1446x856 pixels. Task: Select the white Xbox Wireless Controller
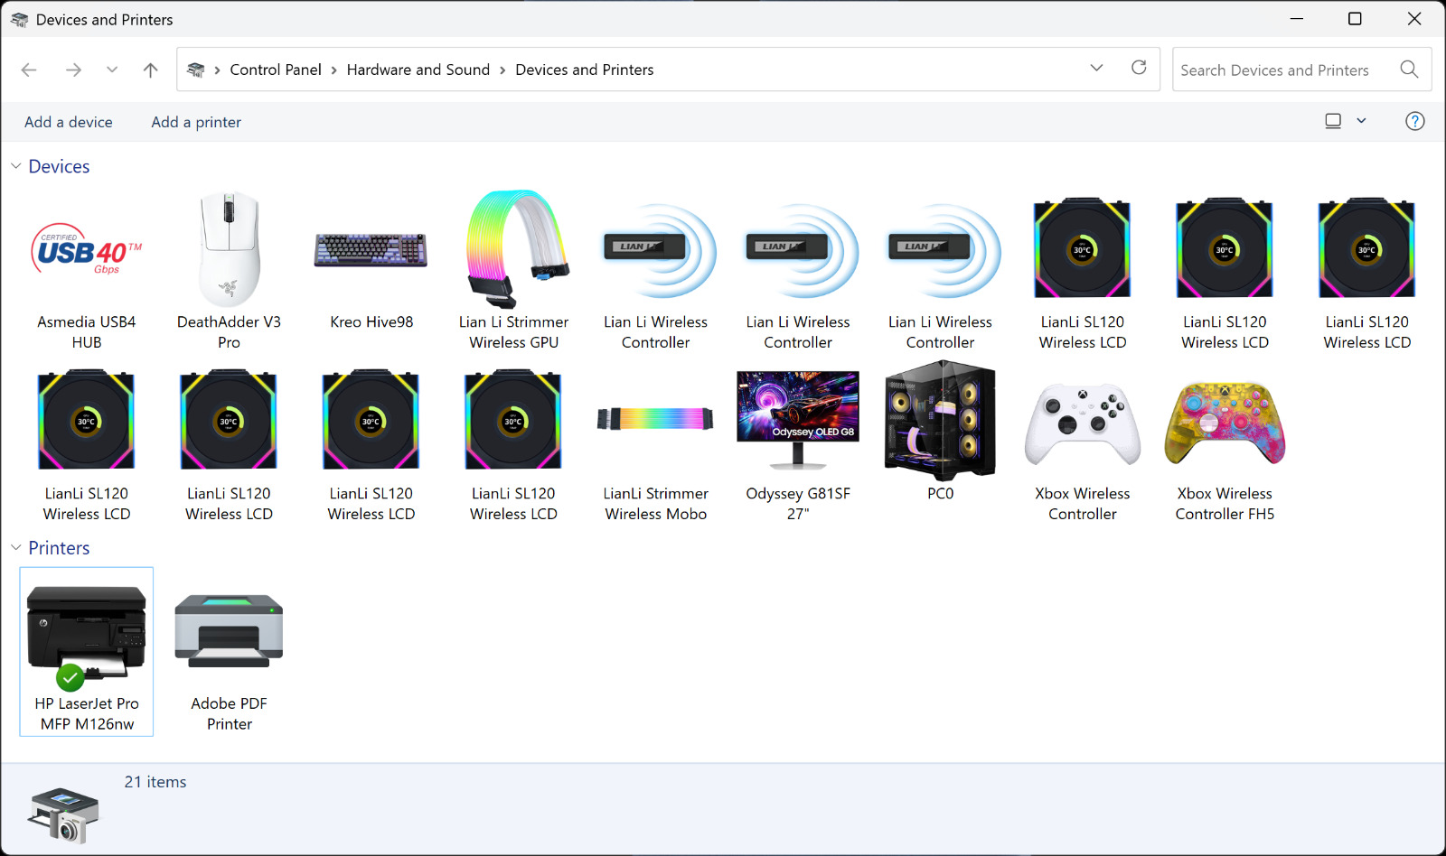coord(1083,442)
